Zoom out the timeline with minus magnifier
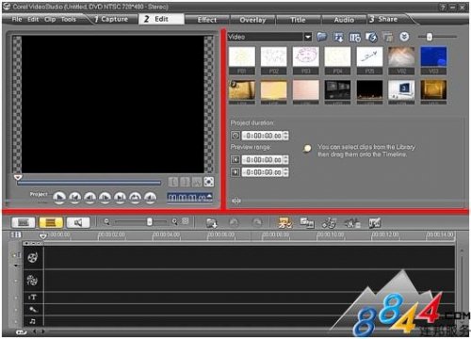471x339 pixels. [106, 222]
